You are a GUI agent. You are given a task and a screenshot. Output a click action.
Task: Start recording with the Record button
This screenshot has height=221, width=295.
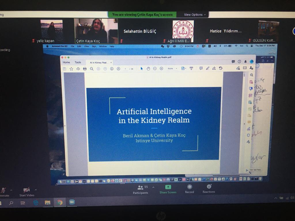(x=190, y=189)
